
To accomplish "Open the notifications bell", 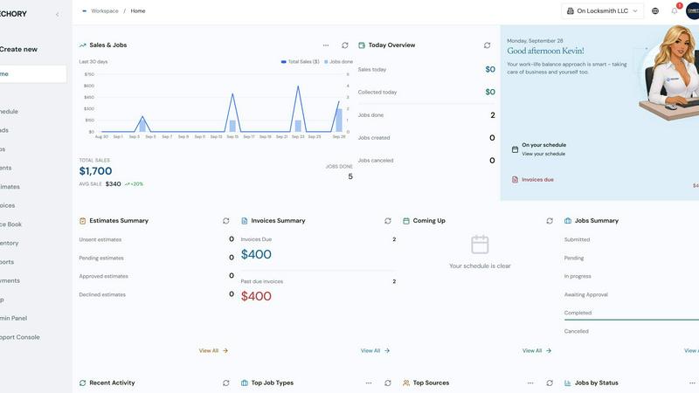I will coord(675,10).
